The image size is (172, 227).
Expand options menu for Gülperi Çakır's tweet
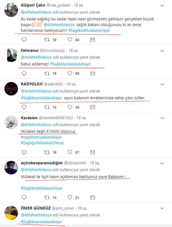click(x=162, y=6)
